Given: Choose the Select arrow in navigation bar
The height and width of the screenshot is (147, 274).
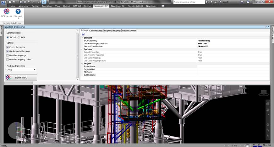Looking at the screenshot, I should pyautogui.click(x=268, y=136).
